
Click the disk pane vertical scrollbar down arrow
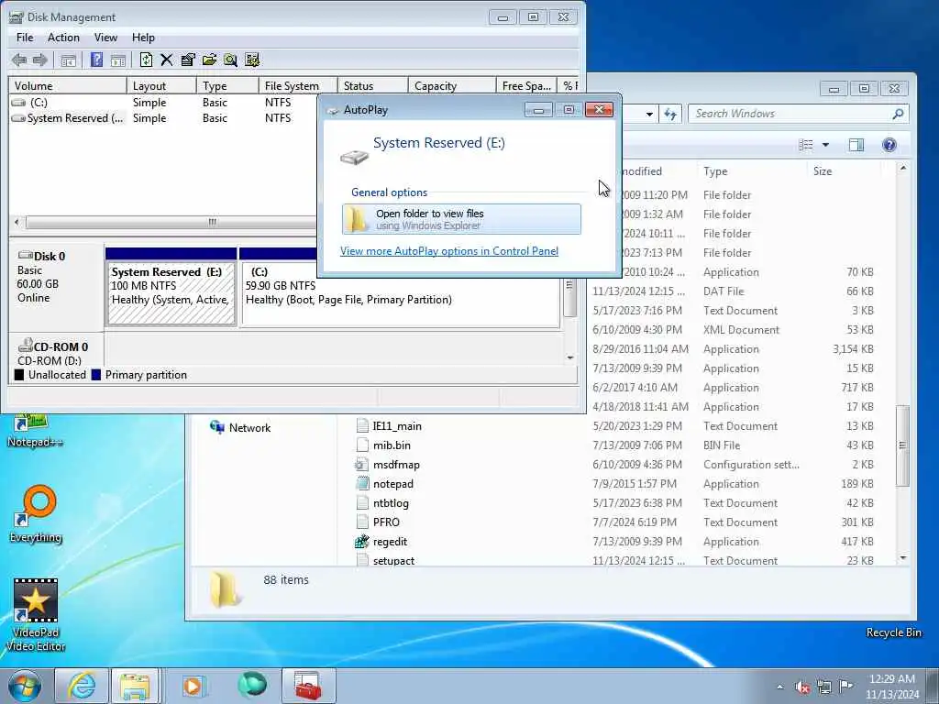[569, 357]
